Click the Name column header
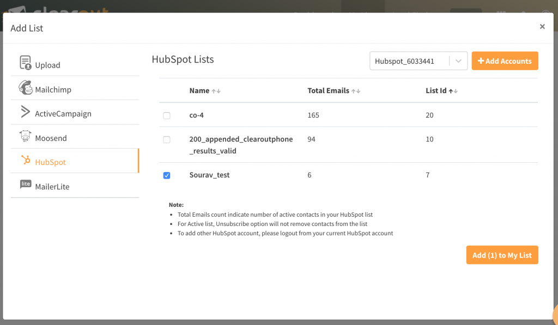The image size is (558, 325). coord(199,91)
